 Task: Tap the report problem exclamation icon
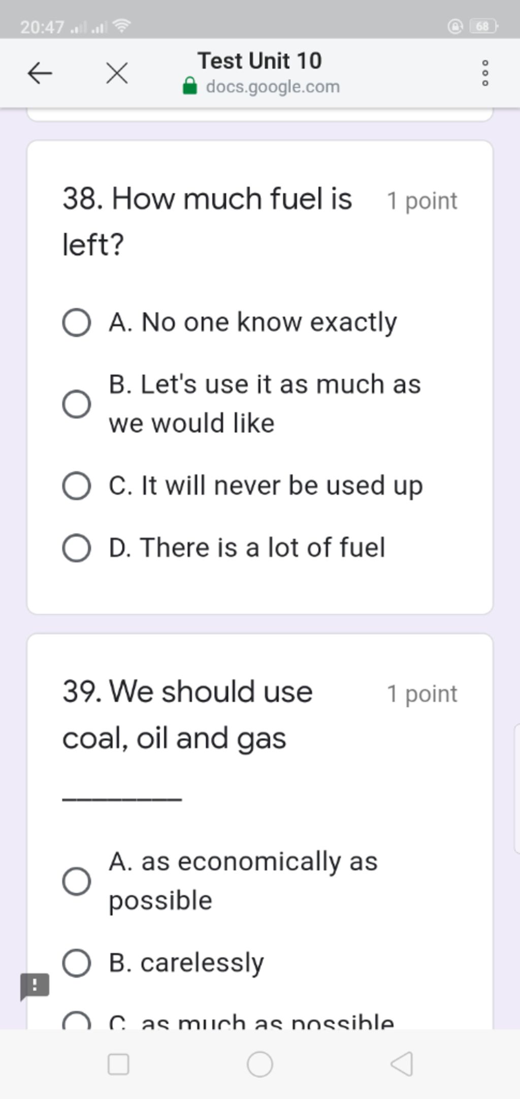point(35,986)
